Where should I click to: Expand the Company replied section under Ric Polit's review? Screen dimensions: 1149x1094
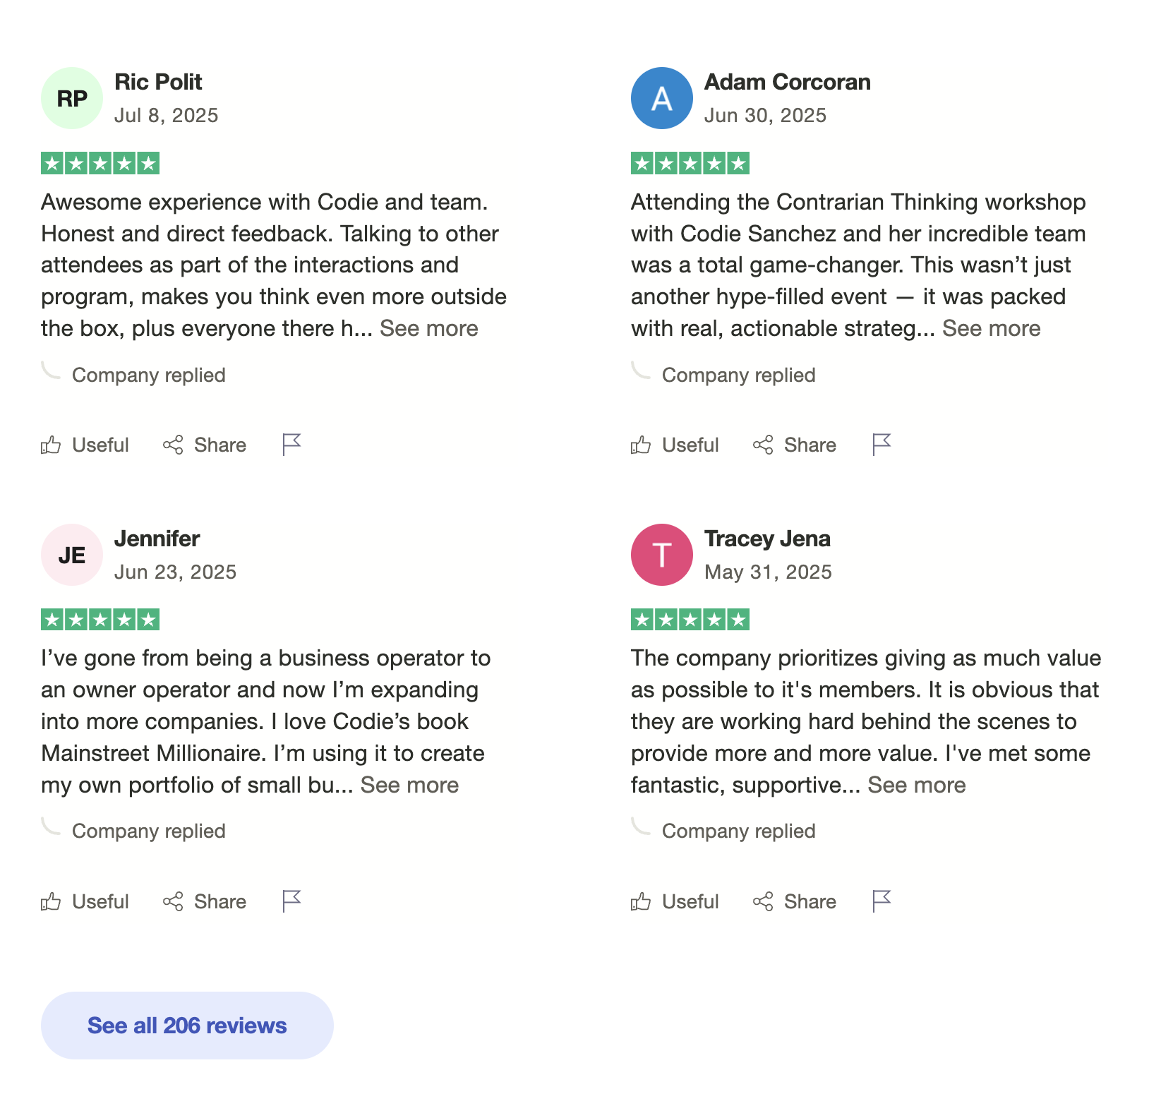coord(148,375)
